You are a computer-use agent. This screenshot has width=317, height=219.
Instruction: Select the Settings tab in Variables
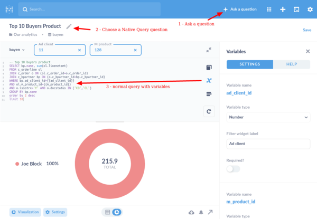[x=250, y=64]
